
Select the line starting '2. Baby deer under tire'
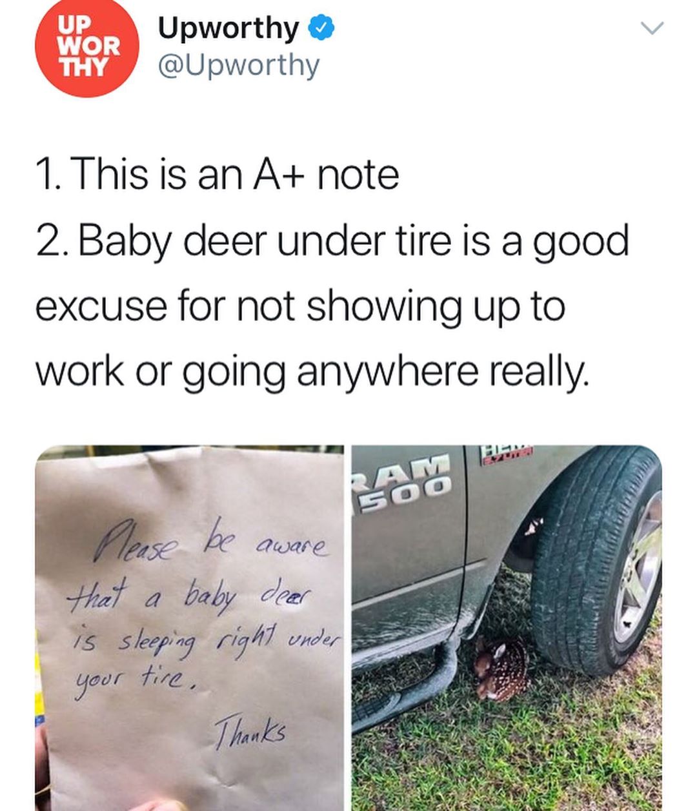click(x=332, y=241)
